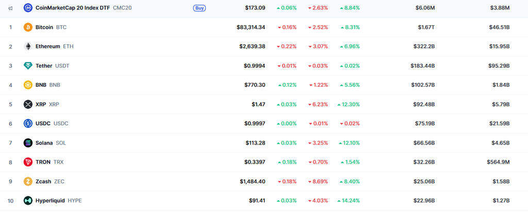Click Hyperliquid price $91.41

[257, 201]
